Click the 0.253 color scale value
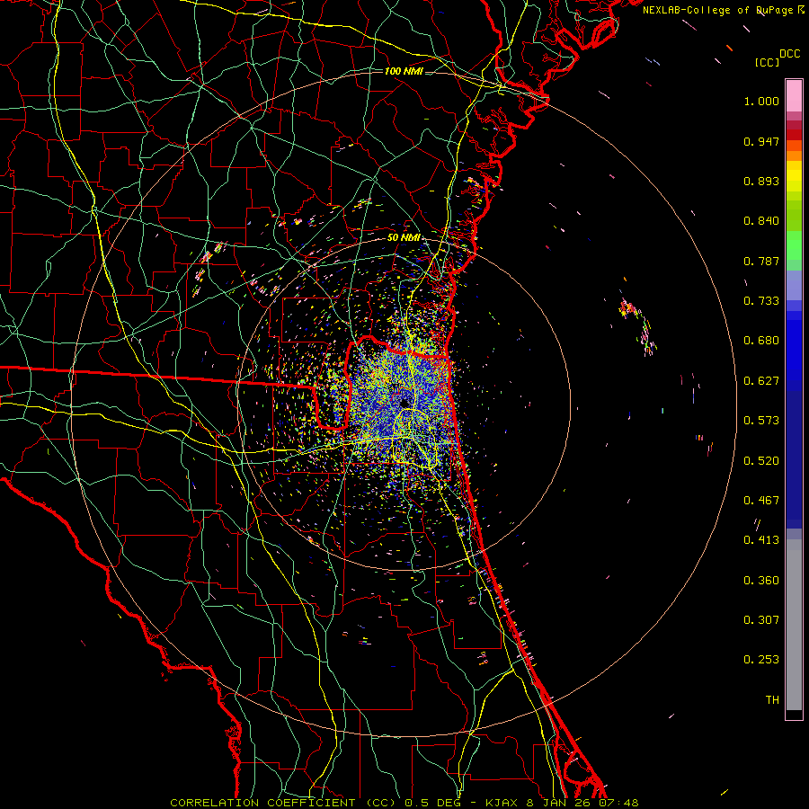The width and height of the screenshot is (809, 809). 761,660
